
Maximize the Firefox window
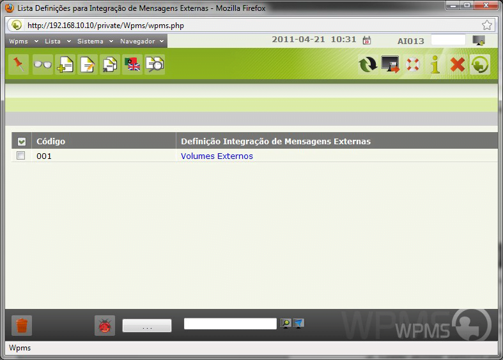tap(467, 5)
